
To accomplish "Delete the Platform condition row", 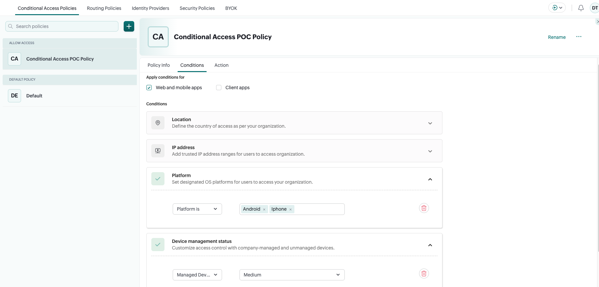I will (424, 208).
